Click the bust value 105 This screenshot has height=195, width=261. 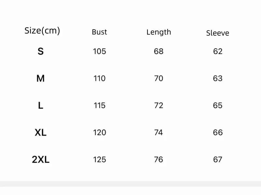[99, 51]
